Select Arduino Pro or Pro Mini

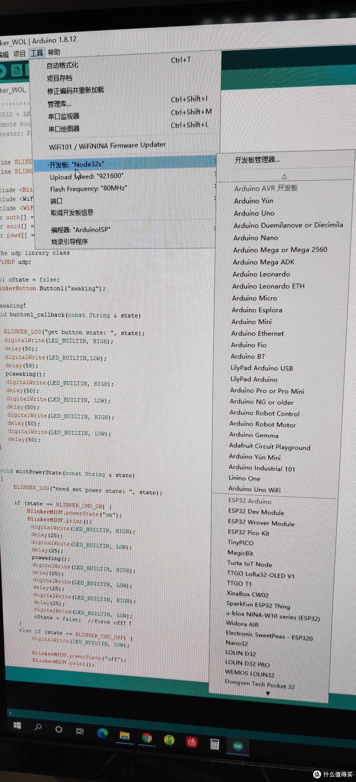click(267, 391)
